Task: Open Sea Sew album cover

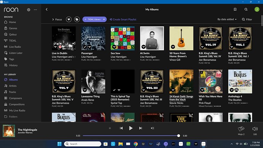Action: [123, 38]
